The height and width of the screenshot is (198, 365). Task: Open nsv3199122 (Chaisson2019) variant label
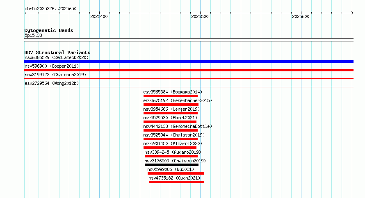(55, 75)
